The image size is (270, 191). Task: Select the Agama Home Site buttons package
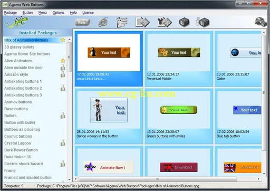(35, 54)
